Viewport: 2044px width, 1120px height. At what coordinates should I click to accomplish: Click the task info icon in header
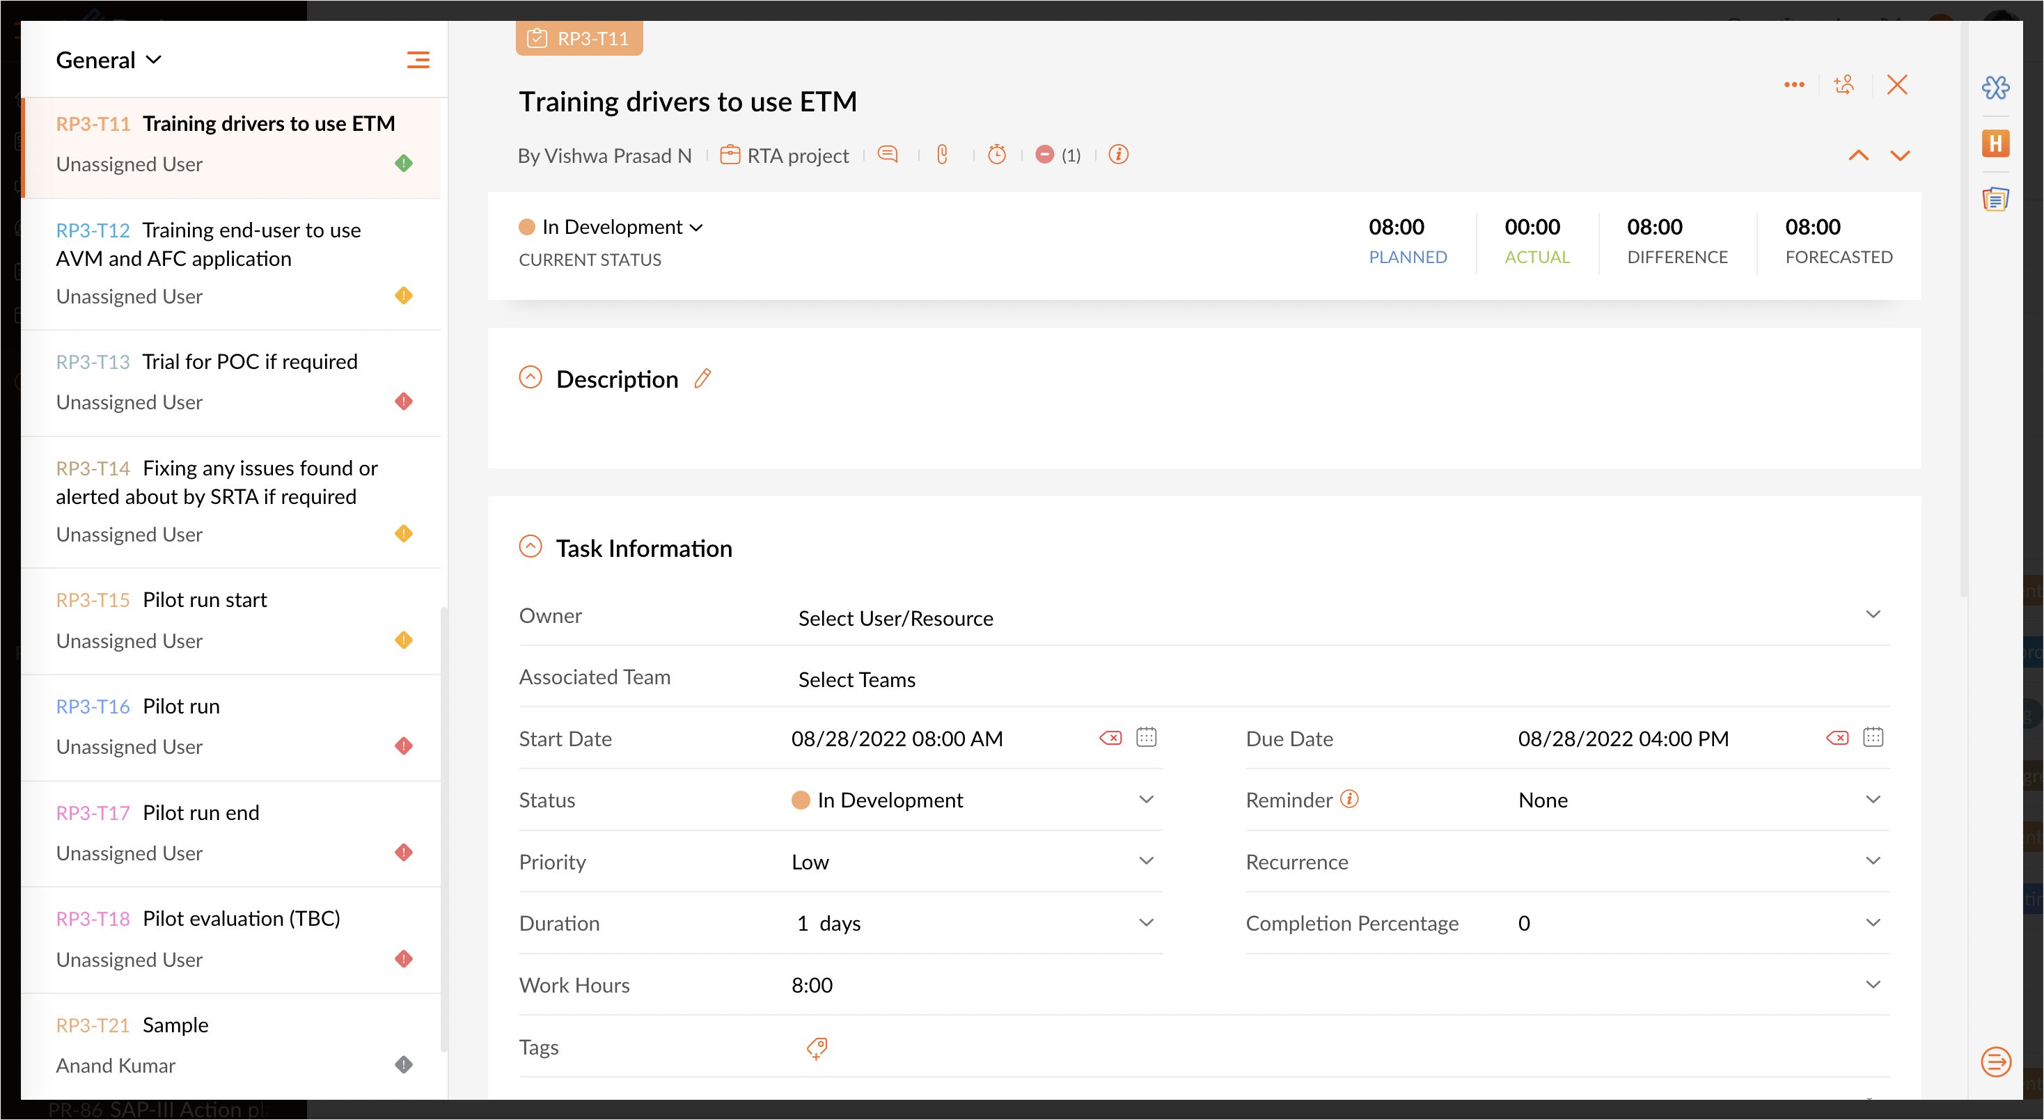(1118, 155)
